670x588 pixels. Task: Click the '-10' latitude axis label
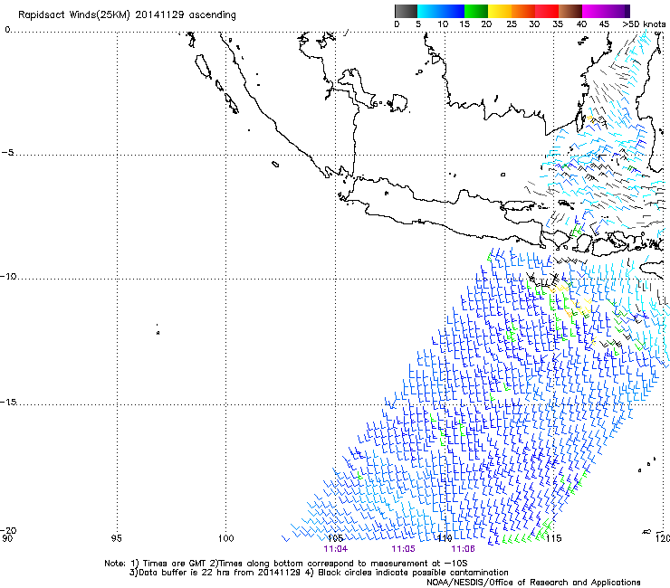(x=8, y=277)
